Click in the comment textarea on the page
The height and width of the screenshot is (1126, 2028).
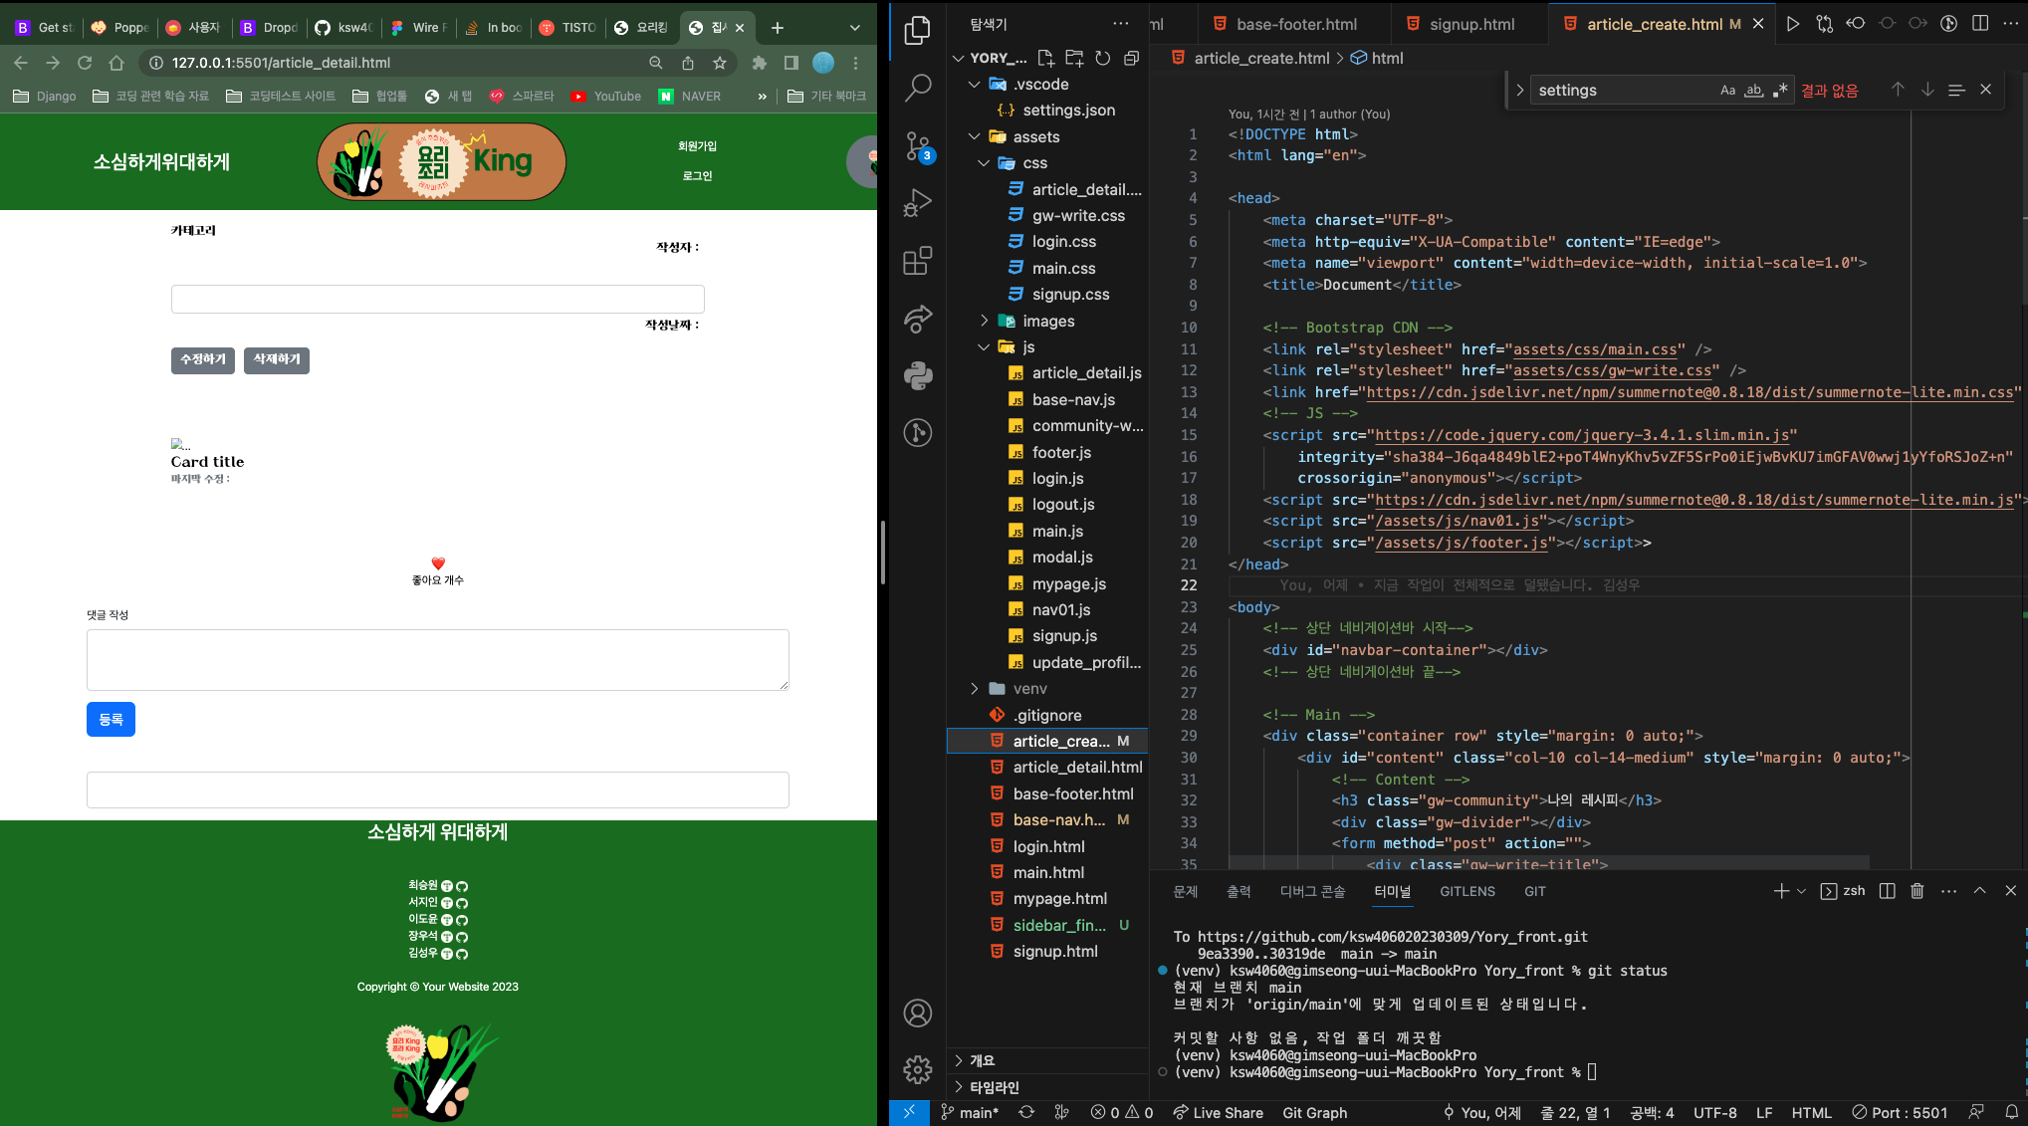point(438,660)
